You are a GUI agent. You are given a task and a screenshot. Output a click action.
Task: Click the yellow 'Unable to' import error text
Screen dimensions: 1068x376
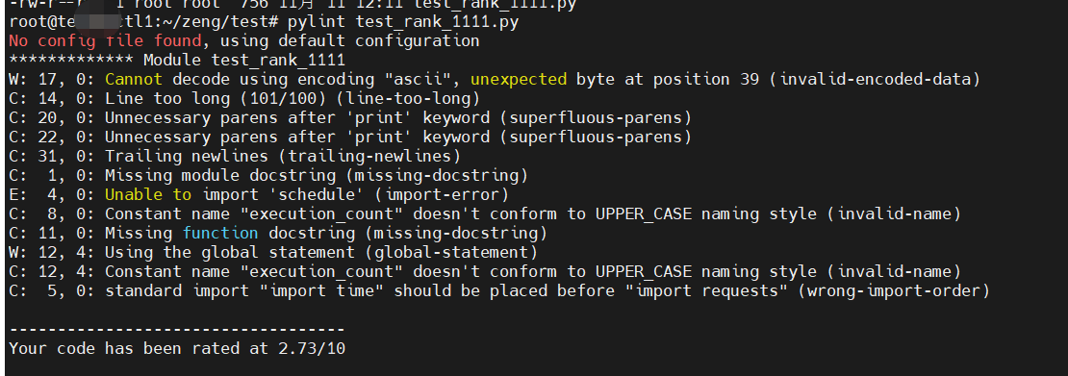coord(148,195)
